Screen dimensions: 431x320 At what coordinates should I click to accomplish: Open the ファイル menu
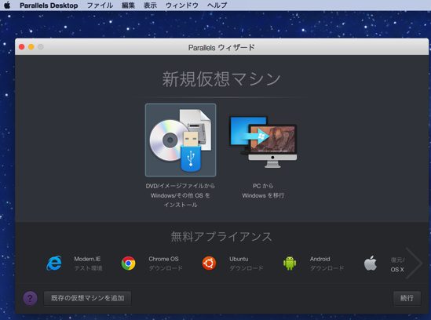point(100,5)
